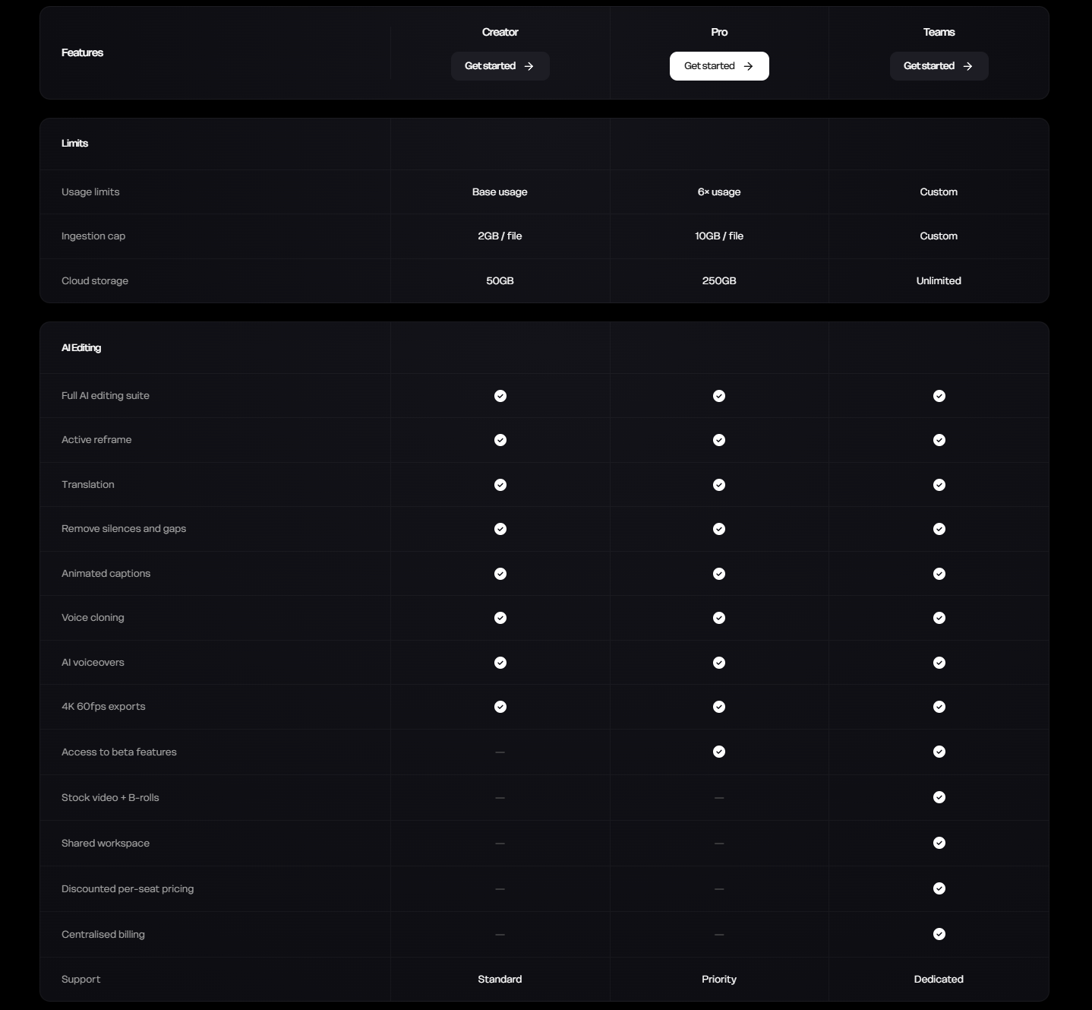Click the 2GB / file cell
Screen dimensions: 1092x1010
[500, 236]
